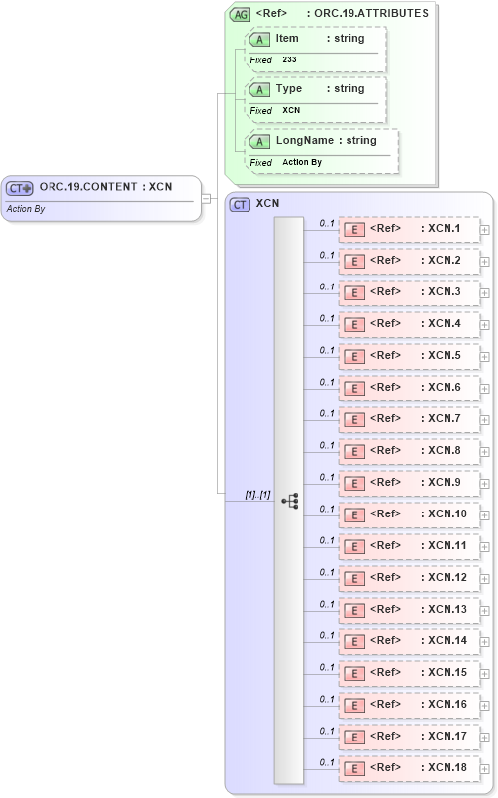Select the Type attribute A icon

pos(259,89)
